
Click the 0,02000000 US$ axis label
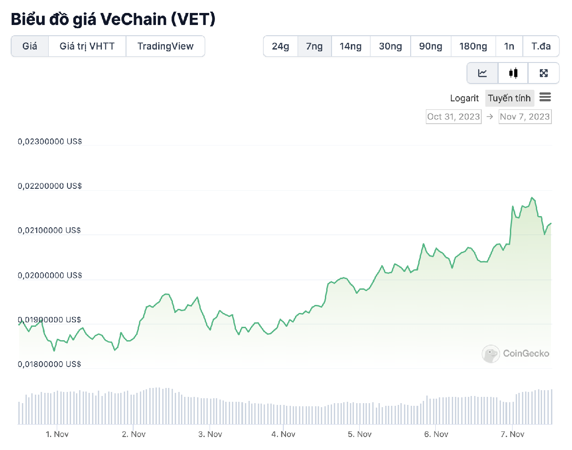(50, 275)
